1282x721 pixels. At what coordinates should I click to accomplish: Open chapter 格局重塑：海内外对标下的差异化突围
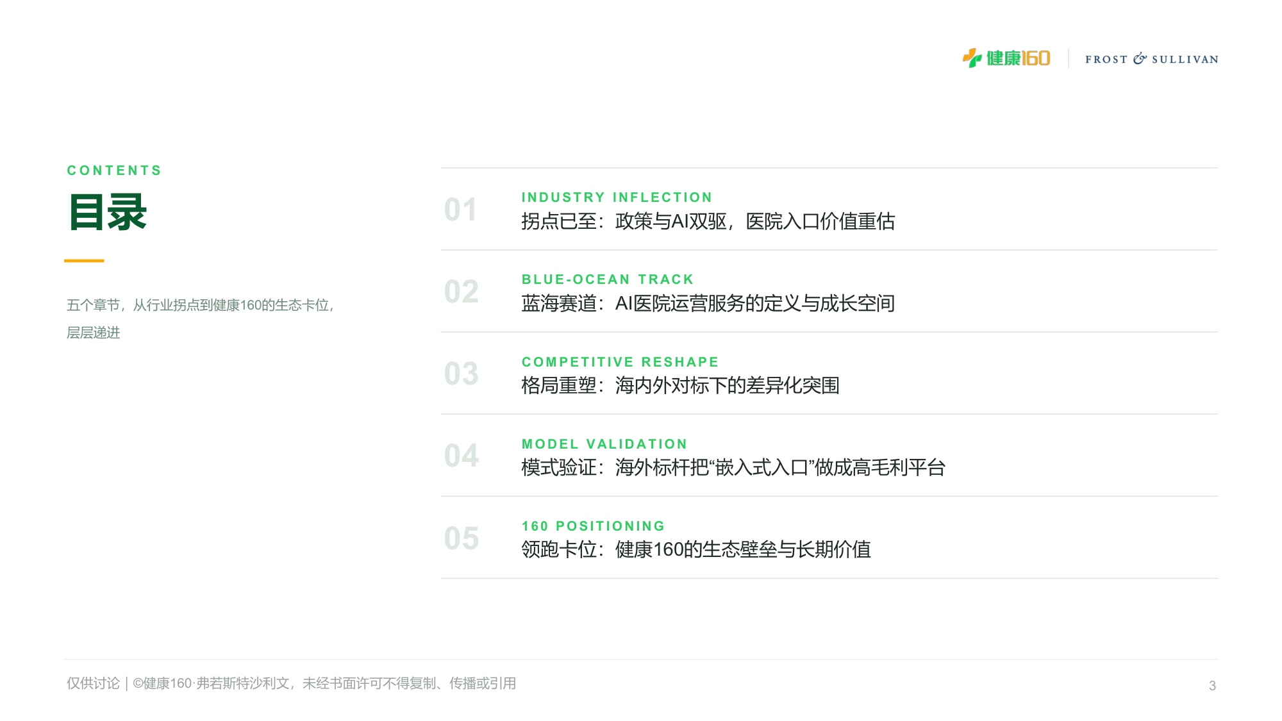coord(680,385)
